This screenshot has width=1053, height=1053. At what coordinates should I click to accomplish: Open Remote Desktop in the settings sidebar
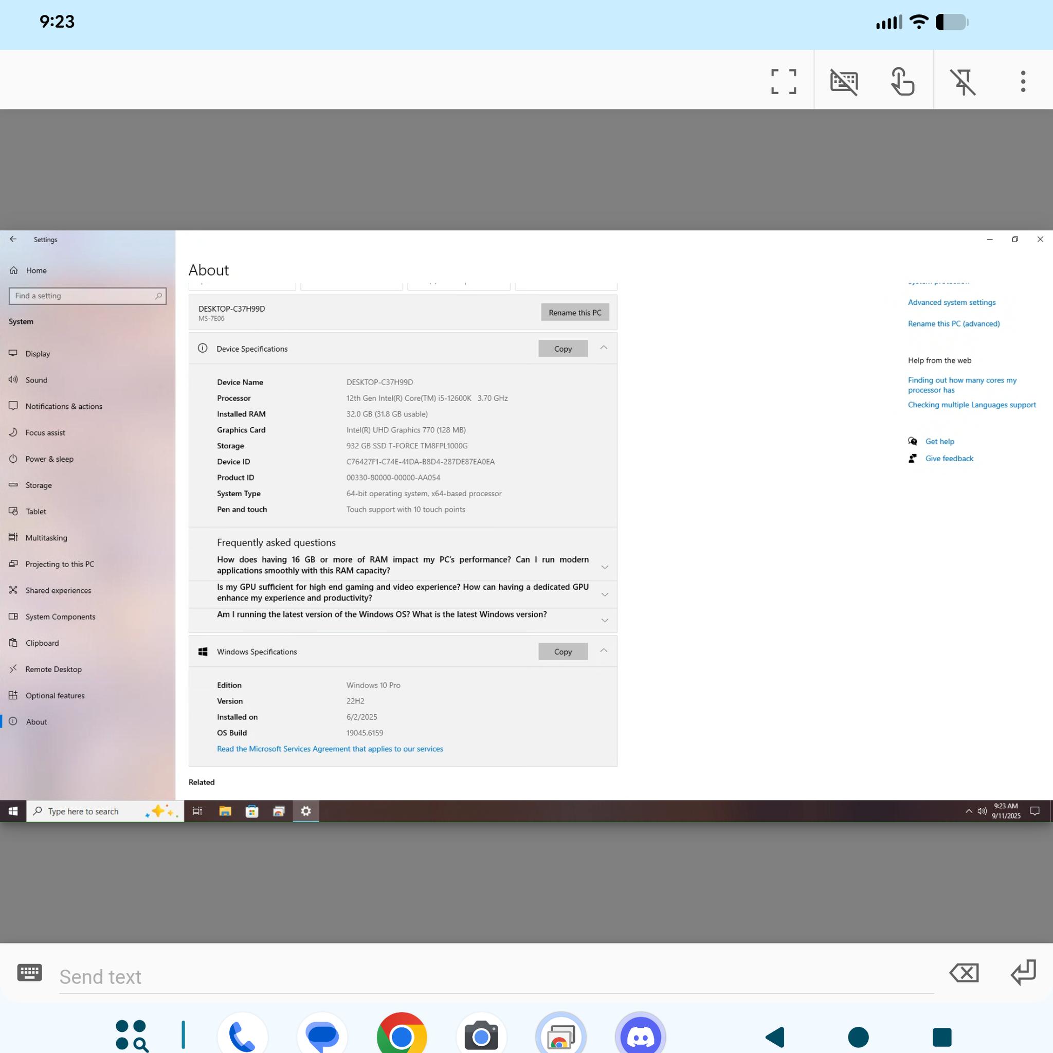53,669
